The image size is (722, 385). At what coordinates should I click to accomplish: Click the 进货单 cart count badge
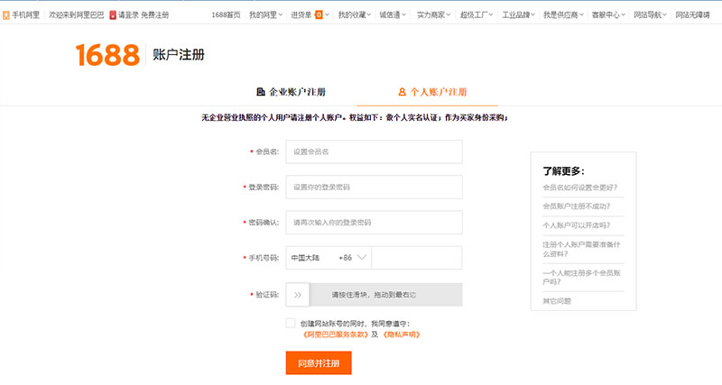(318, 15)
